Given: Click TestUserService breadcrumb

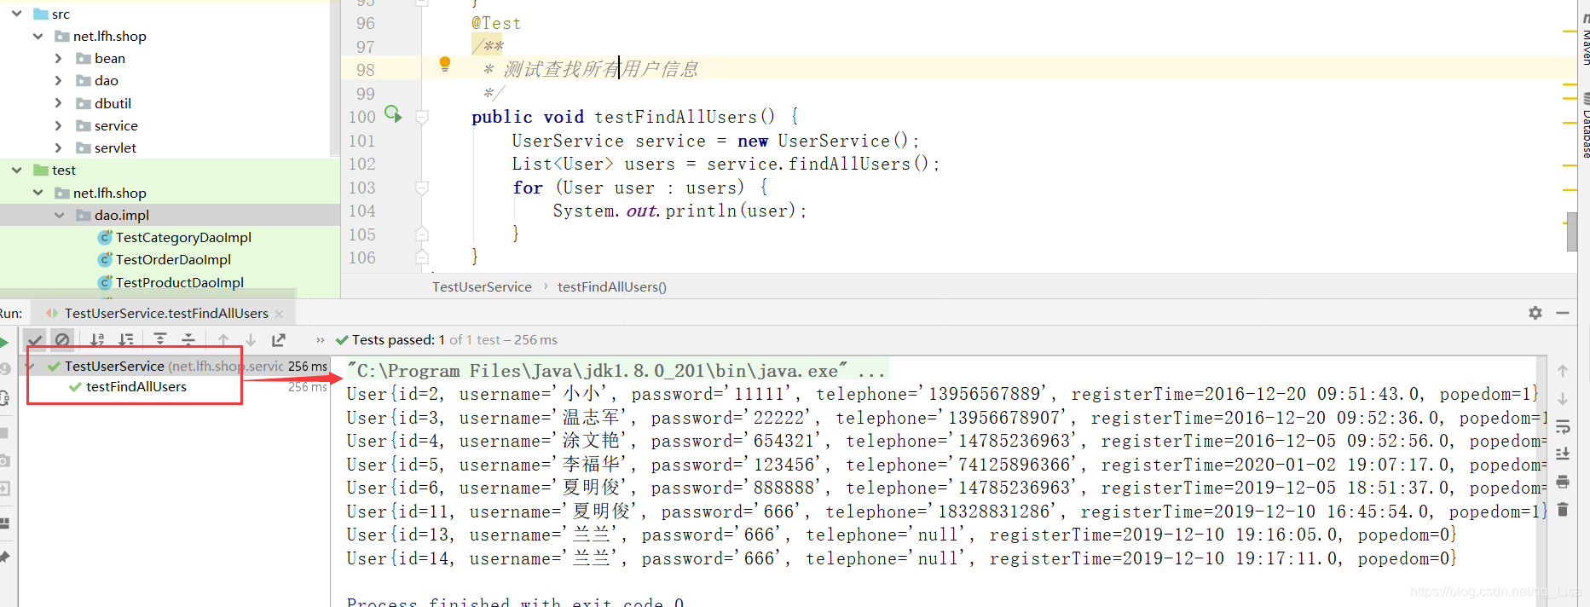Looking at the screenshot, I should click(482, 286).
